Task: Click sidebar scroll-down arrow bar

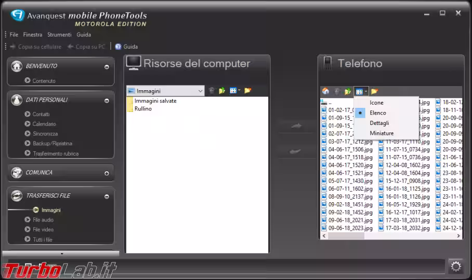Action: pyautogui.click(x=61, y=254)
